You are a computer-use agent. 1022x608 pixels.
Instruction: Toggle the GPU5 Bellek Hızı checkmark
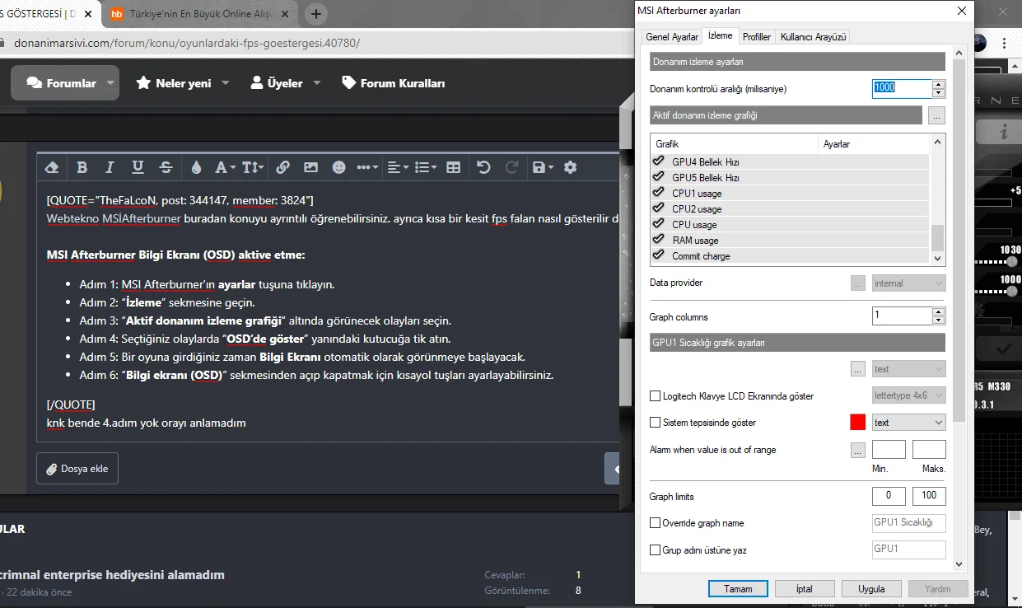click(658, 177)
